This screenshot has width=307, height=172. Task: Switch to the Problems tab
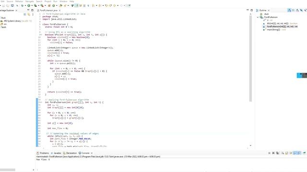pyautogui.click(x=43, y=153)
